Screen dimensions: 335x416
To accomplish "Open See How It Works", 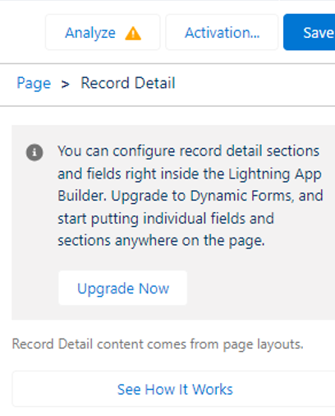I will 173,389.
